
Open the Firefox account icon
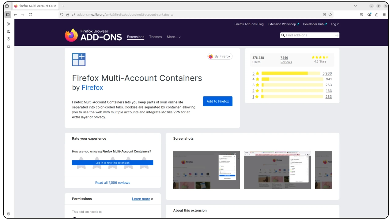coord(369,14)
